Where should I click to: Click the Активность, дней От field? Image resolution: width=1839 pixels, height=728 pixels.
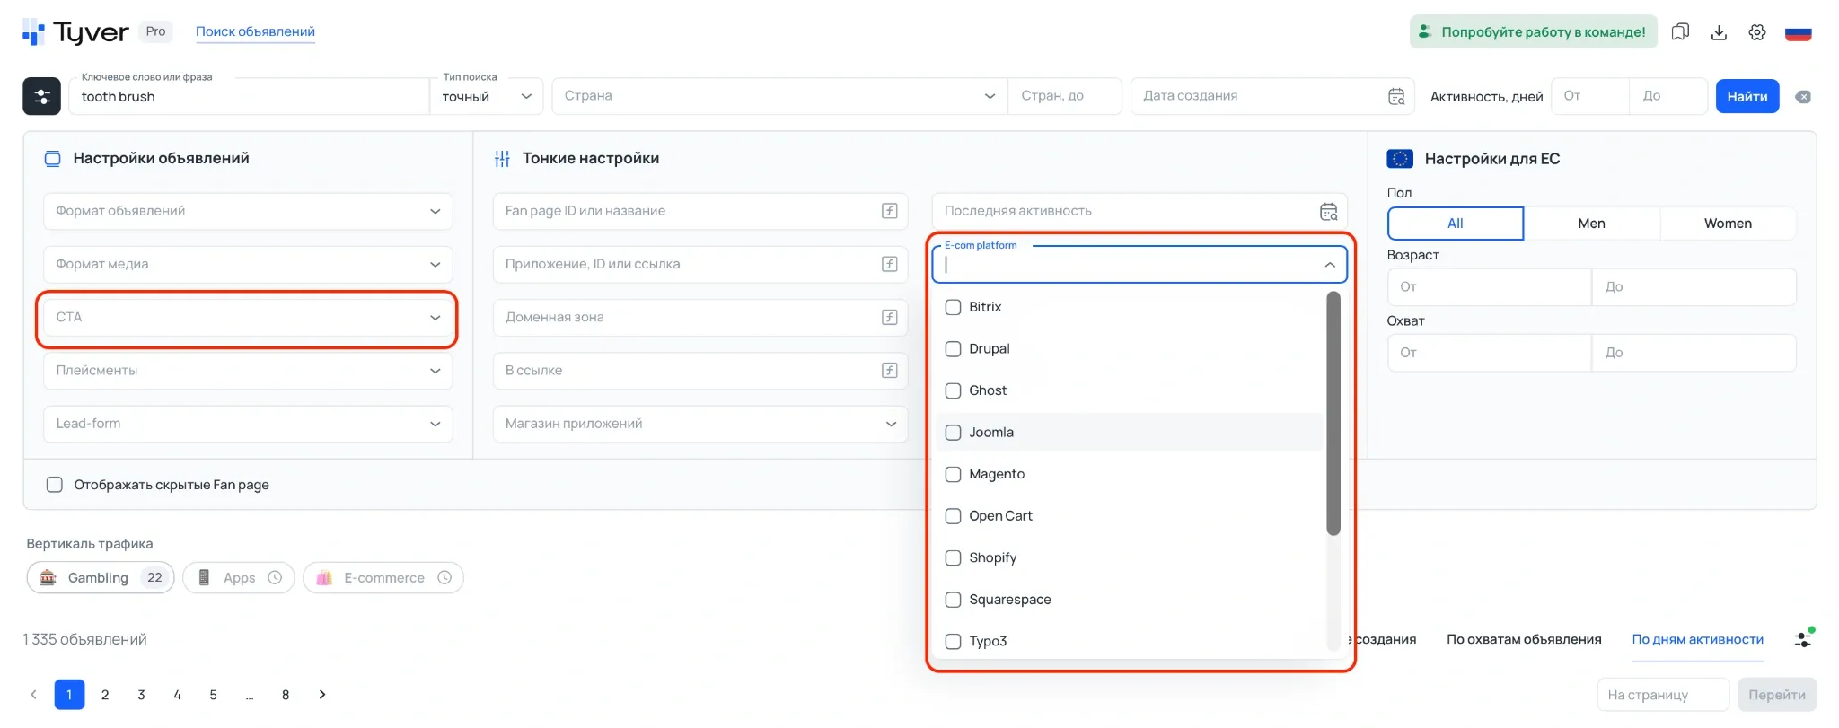(x=1590, y=96)
